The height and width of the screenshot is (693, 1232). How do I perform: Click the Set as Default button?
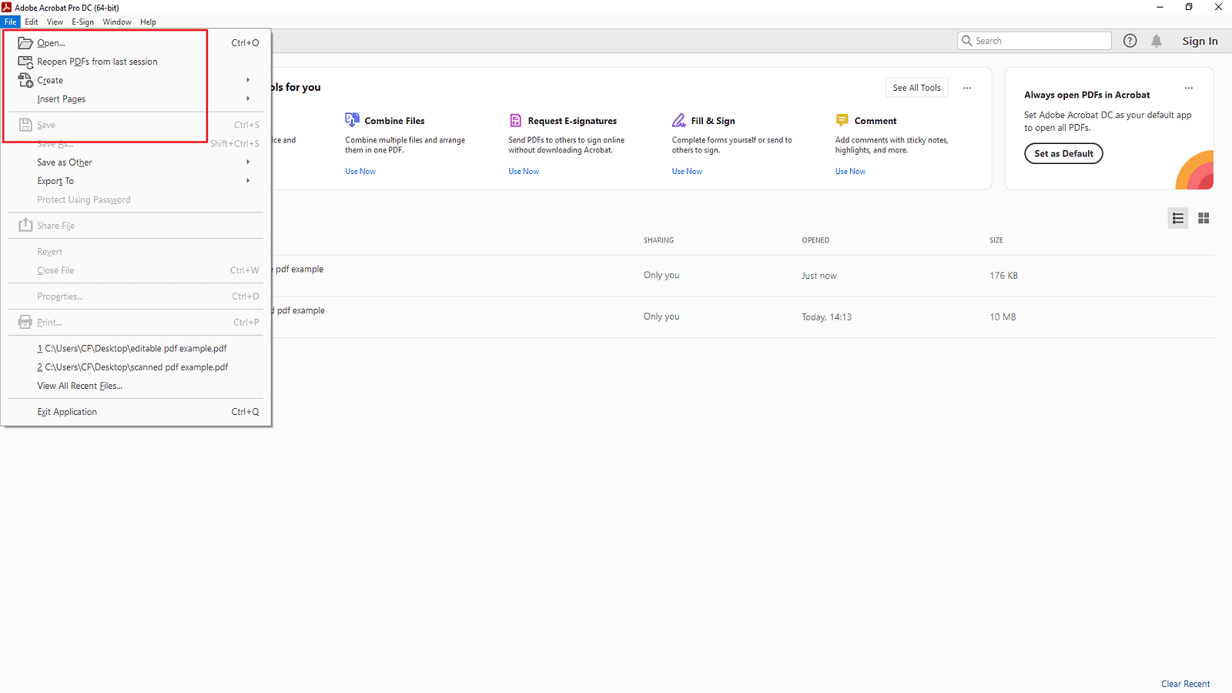click(x=1063, y=153)
